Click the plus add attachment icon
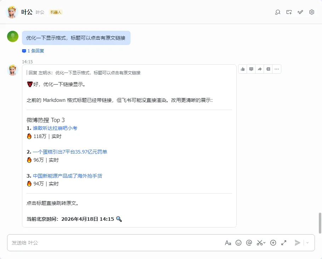 coord(273,243)
